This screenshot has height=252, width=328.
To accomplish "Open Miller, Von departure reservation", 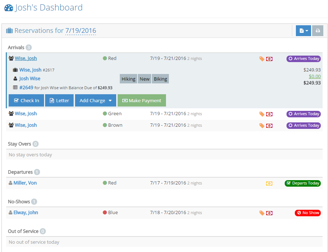I will (x=25, y=183).
